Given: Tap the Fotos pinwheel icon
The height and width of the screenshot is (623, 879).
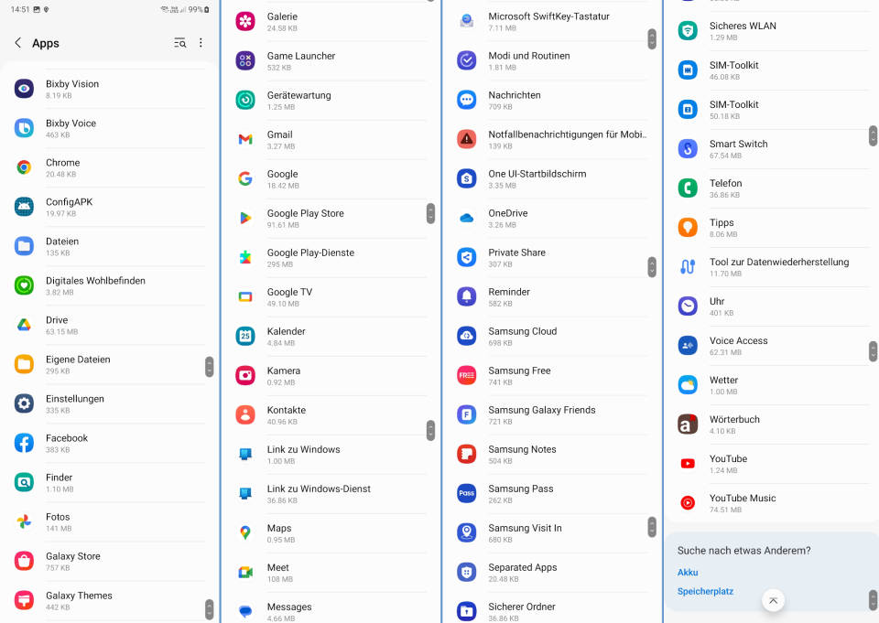Looking at the screenshot, I should [x=24, y=521].
